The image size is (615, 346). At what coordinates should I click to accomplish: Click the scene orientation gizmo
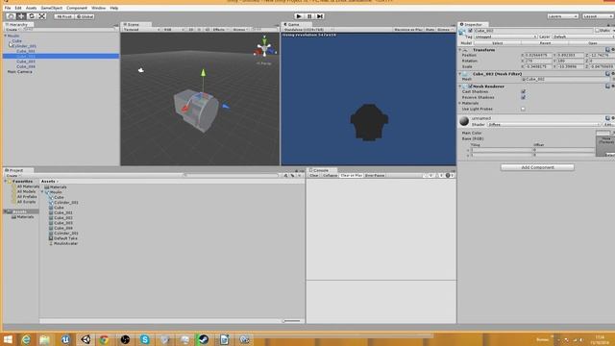click(264, 48)
